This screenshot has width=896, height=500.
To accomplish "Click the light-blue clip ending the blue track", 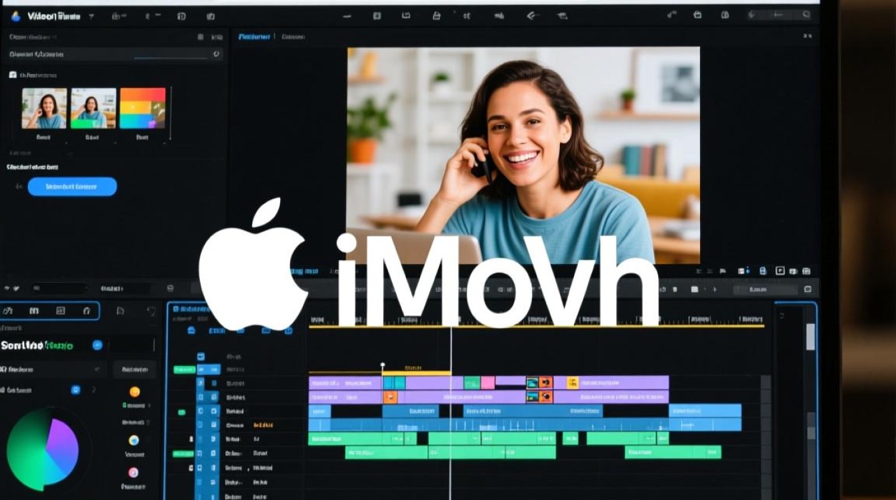I will (705, 411).
